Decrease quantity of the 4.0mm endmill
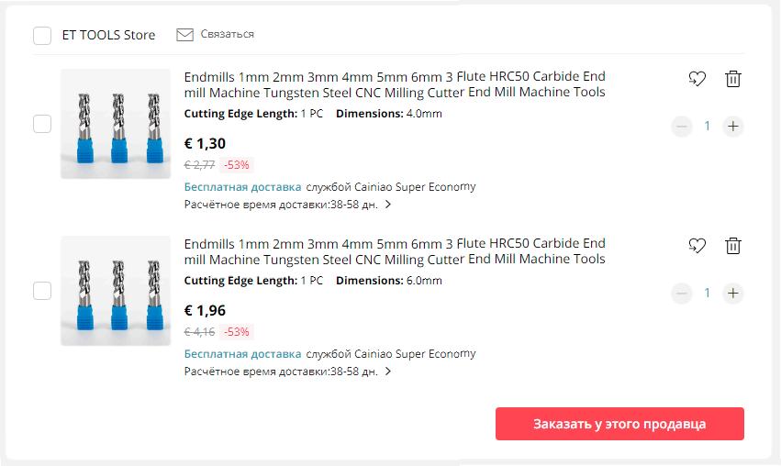 (x=681, y=127)
